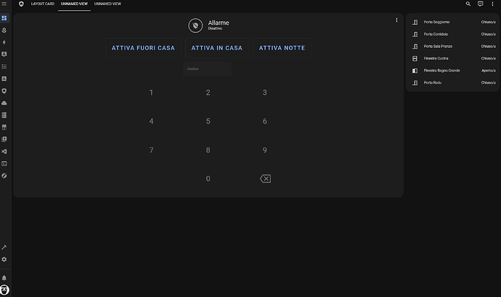Image resolution: width=501 pixels, height=297 pixels.
Task: Open Logbook list icon
Action: pyautogui.click(x=4, y=67)
